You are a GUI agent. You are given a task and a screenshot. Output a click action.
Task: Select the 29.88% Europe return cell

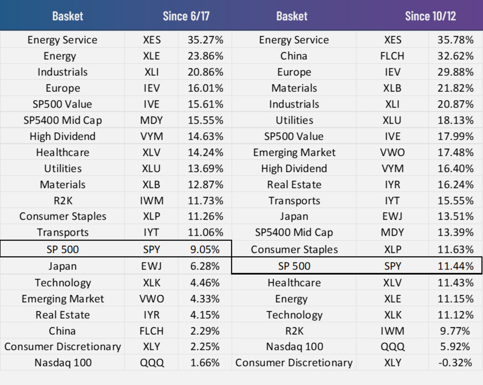click(x=456, y=72)
